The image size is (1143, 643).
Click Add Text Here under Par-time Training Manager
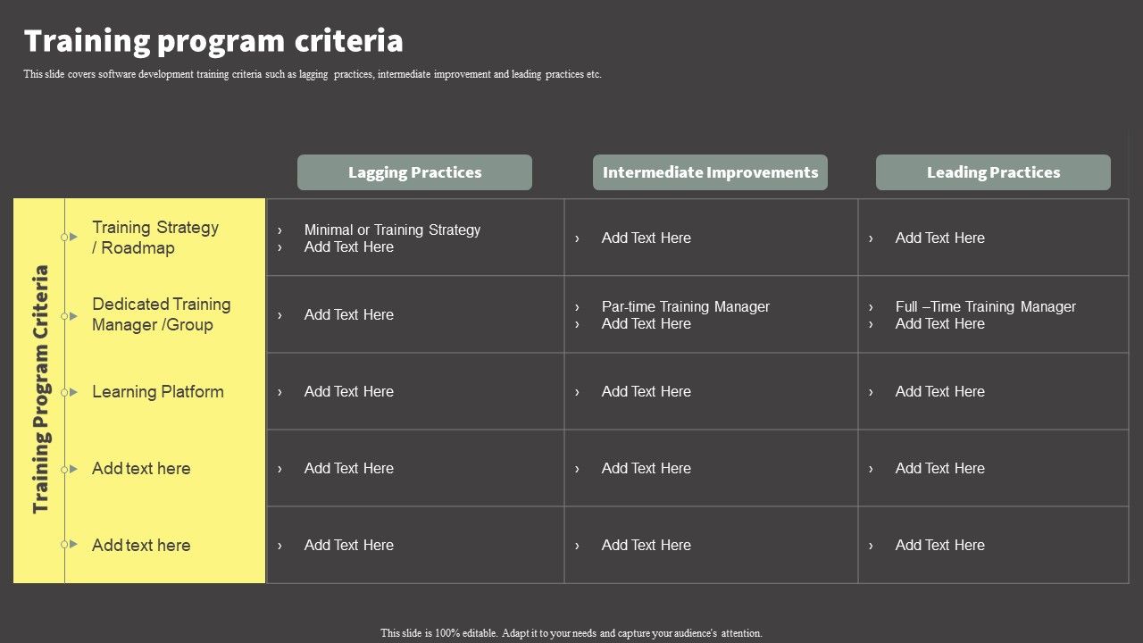coord(647,323)
